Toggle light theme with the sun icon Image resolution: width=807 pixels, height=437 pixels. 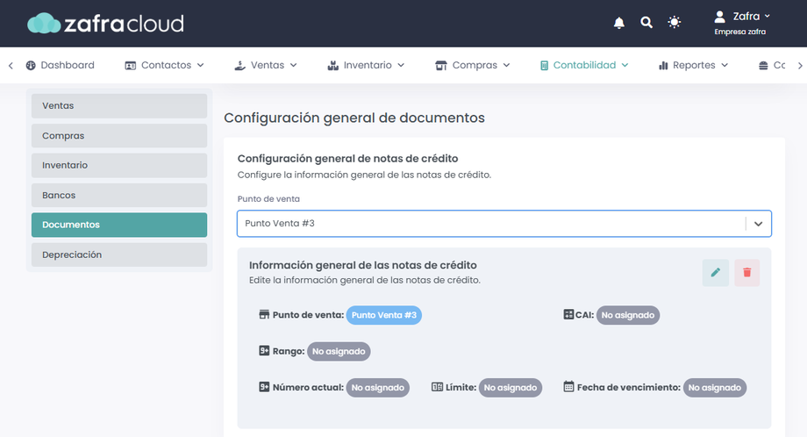674,23
